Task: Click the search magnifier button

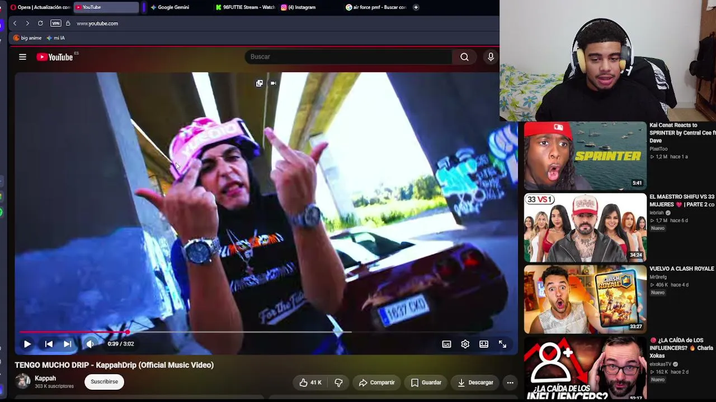Action: tap(464, 57)
